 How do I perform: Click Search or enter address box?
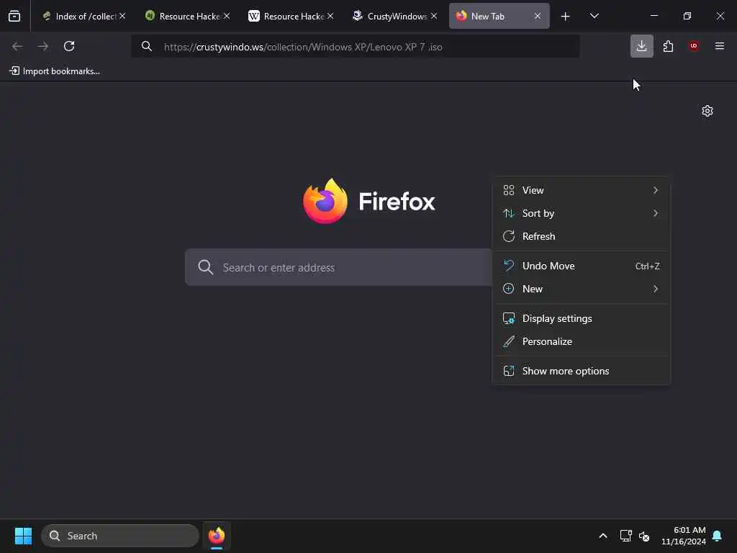[338, 267]
